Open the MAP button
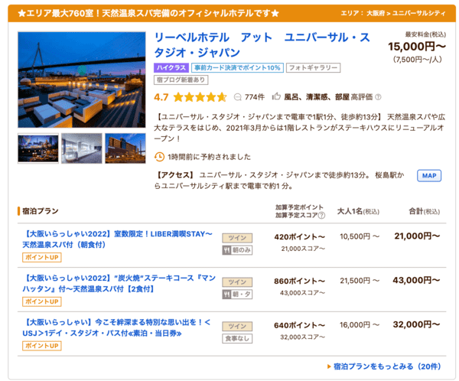The height and width of the screenshot is (381, 459). pos(429,176)
